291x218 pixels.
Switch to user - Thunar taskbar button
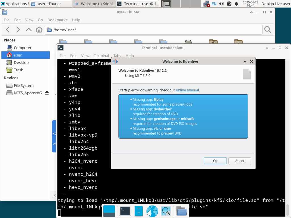[51, 4]
